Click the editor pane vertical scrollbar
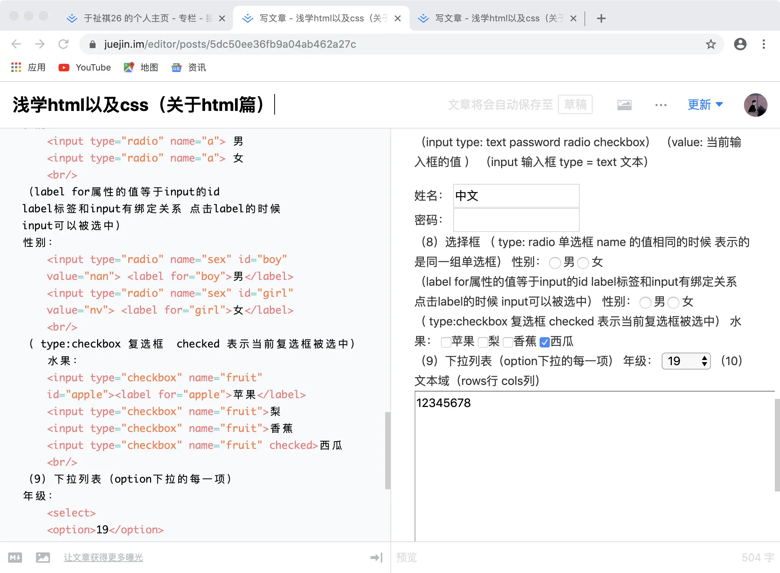The width and height of the screenshot is (780, 573). (x=387, y=450)
